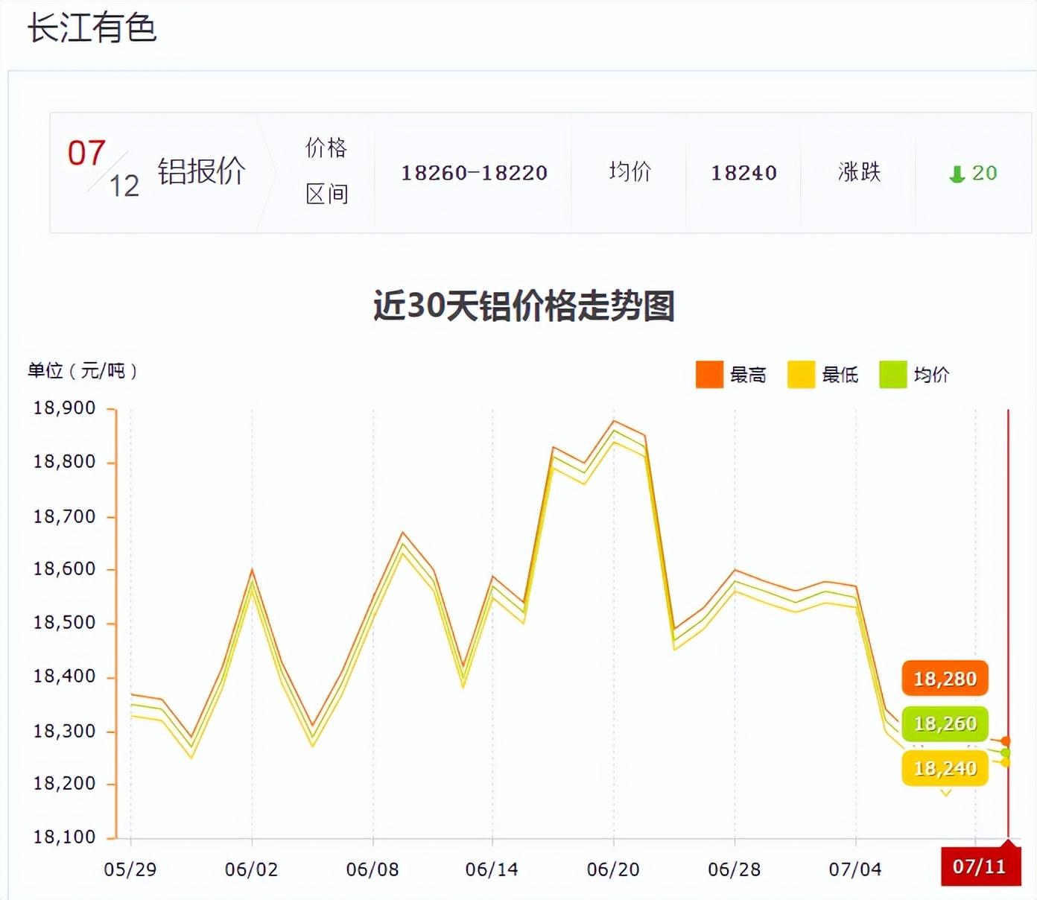
Task: Click the 单位（元/吨）unit label
Action: pyautogui.click(x=83, y=370)
